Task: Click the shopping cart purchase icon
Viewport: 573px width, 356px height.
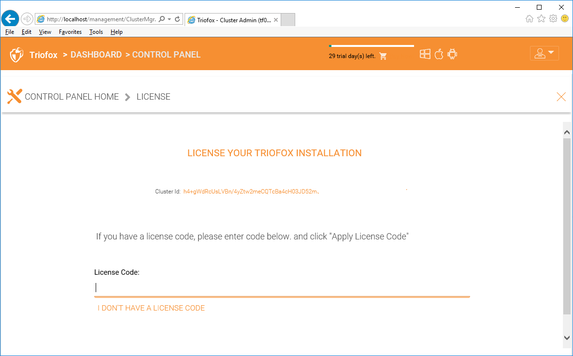Action: pos(383,56)
